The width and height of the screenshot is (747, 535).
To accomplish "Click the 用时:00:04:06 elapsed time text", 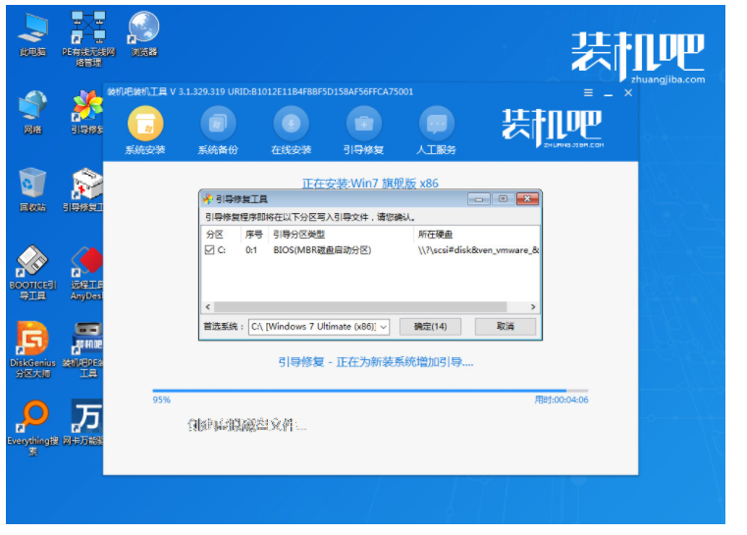I will tap(561, 400).
